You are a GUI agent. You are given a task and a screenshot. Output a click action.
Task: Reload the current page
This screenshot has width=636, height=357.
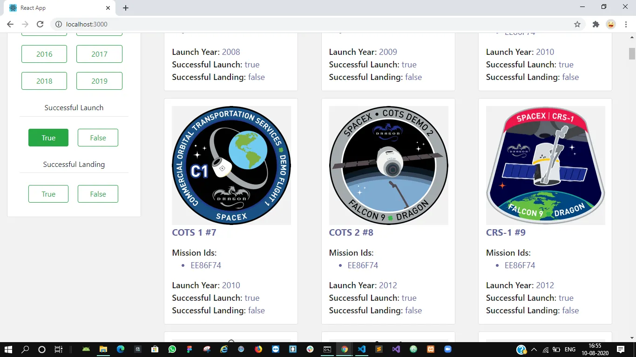click(x=40, y=24)
